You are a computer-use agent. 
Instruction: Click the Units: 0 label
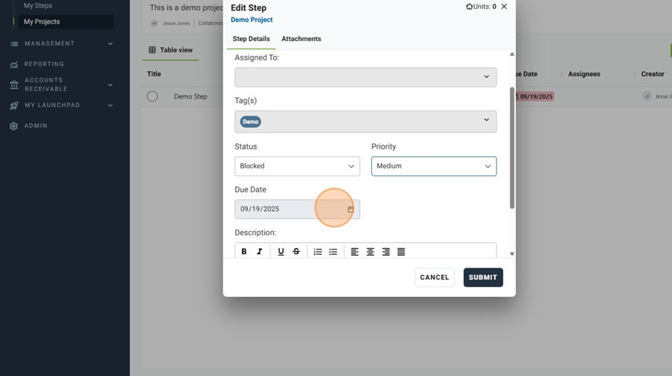(485, 7)
